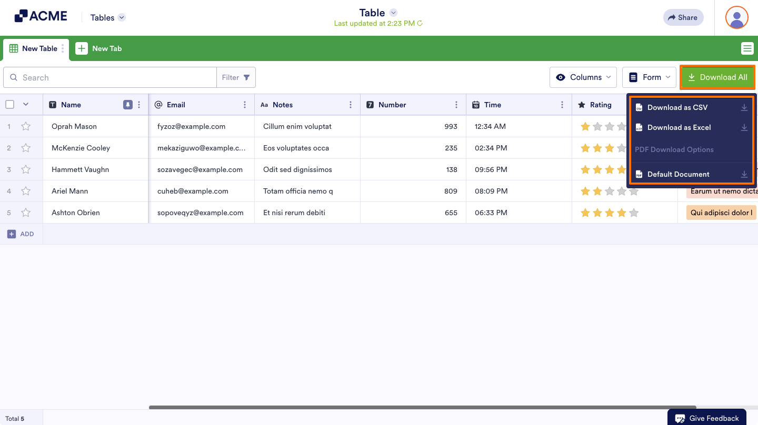Image resolution: width=758 pixels, height=425 pixels.
Task: Open Time column options menu
Action: tap(562, 105)
